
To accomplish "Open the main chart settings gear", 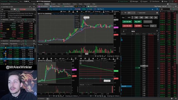I will click(x=77, y=11).
